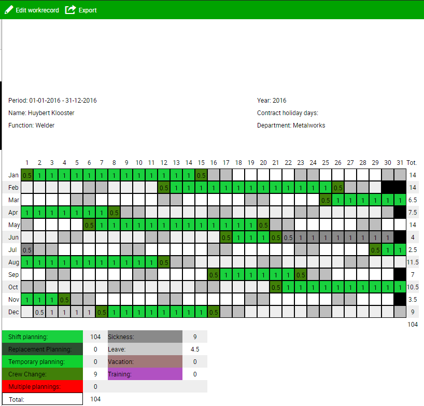Click the Tot. column header

pos(412,163)
